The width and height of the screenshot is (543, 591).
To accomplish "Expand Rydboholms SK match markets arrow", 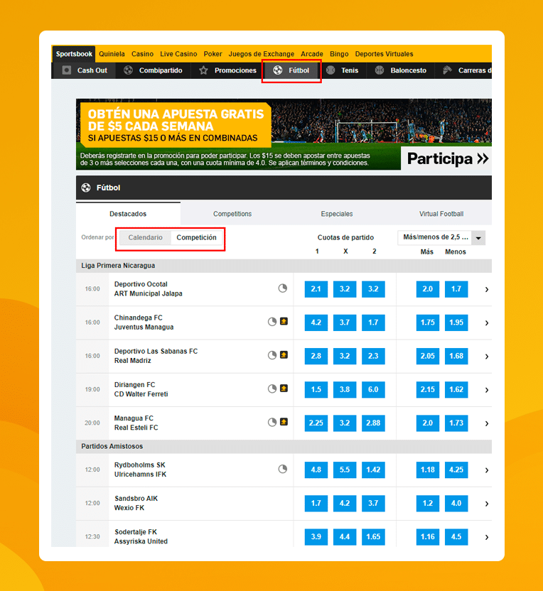I will [487, 470].
